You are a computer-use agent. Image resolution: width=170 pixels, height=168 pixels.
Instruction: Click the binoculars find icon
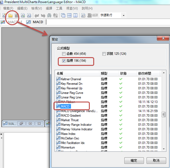click(49, 16)
